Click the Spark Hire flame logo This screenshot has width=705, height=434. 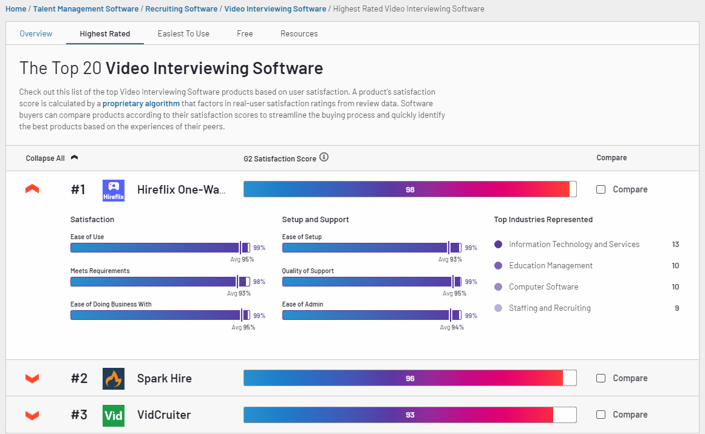[113, 378]
